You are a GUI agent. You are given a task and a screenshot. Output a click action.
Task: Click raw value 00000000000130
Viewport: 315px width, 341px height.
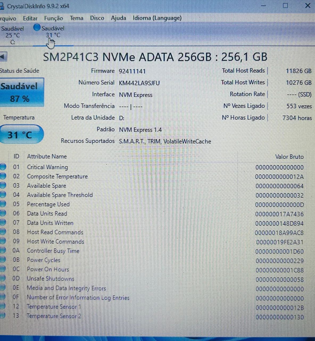click(280, 317)
